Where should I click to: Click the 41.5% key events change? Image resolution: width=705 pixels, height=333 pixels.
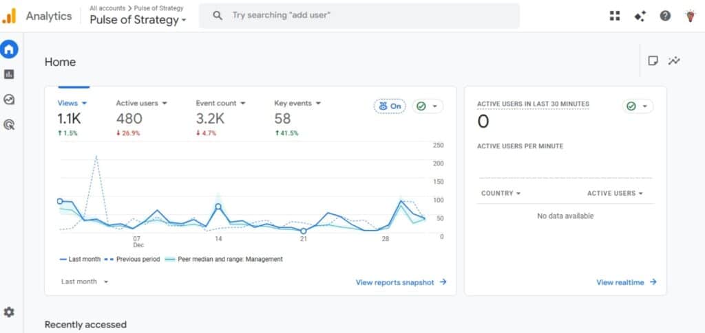click(288, 133)
